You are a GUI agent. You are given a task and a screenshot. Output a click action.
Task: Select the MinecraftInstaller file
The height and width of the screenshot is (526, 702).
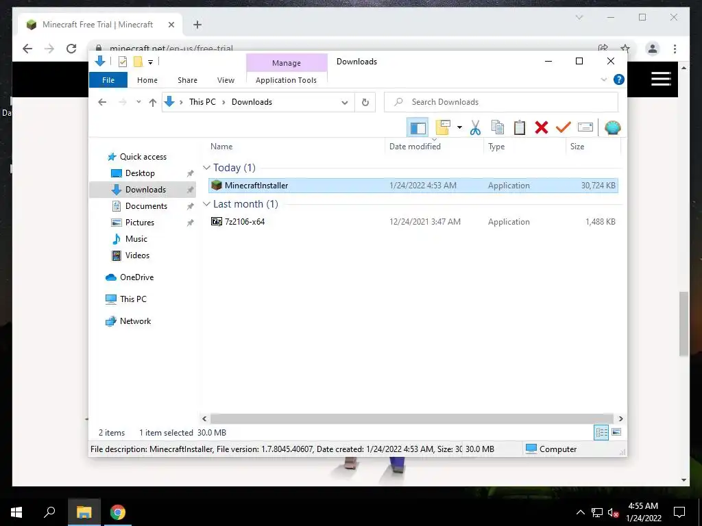point(413,185)
